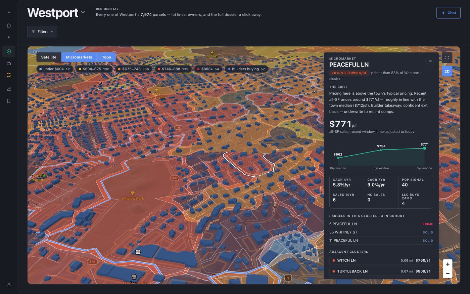Switch to the Topo map tab
Viewport: 470px width, 294px height.
pos(106,57)
